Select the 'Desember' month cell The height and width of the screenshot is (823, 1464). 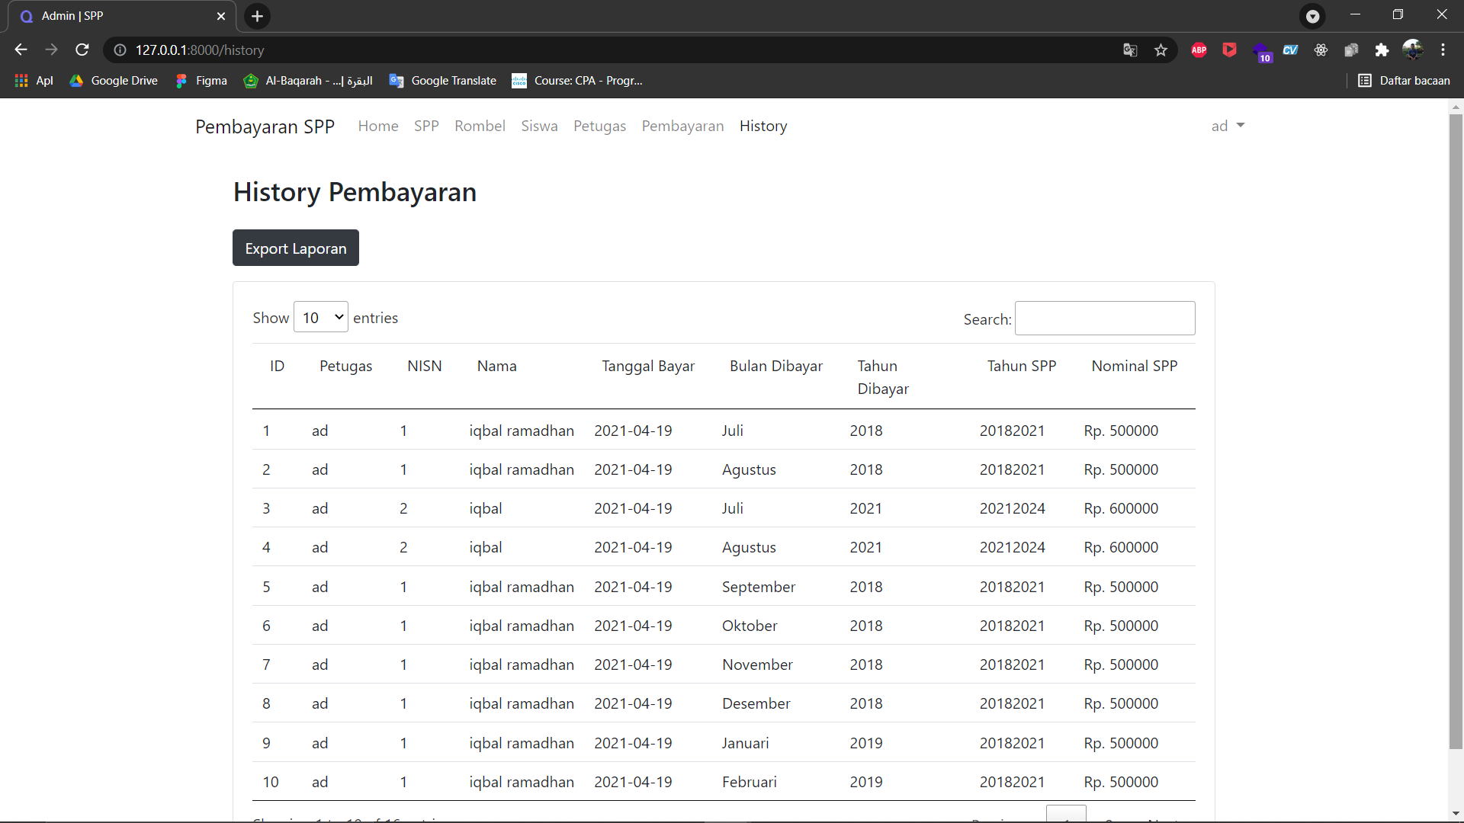[x=756, y=703]
